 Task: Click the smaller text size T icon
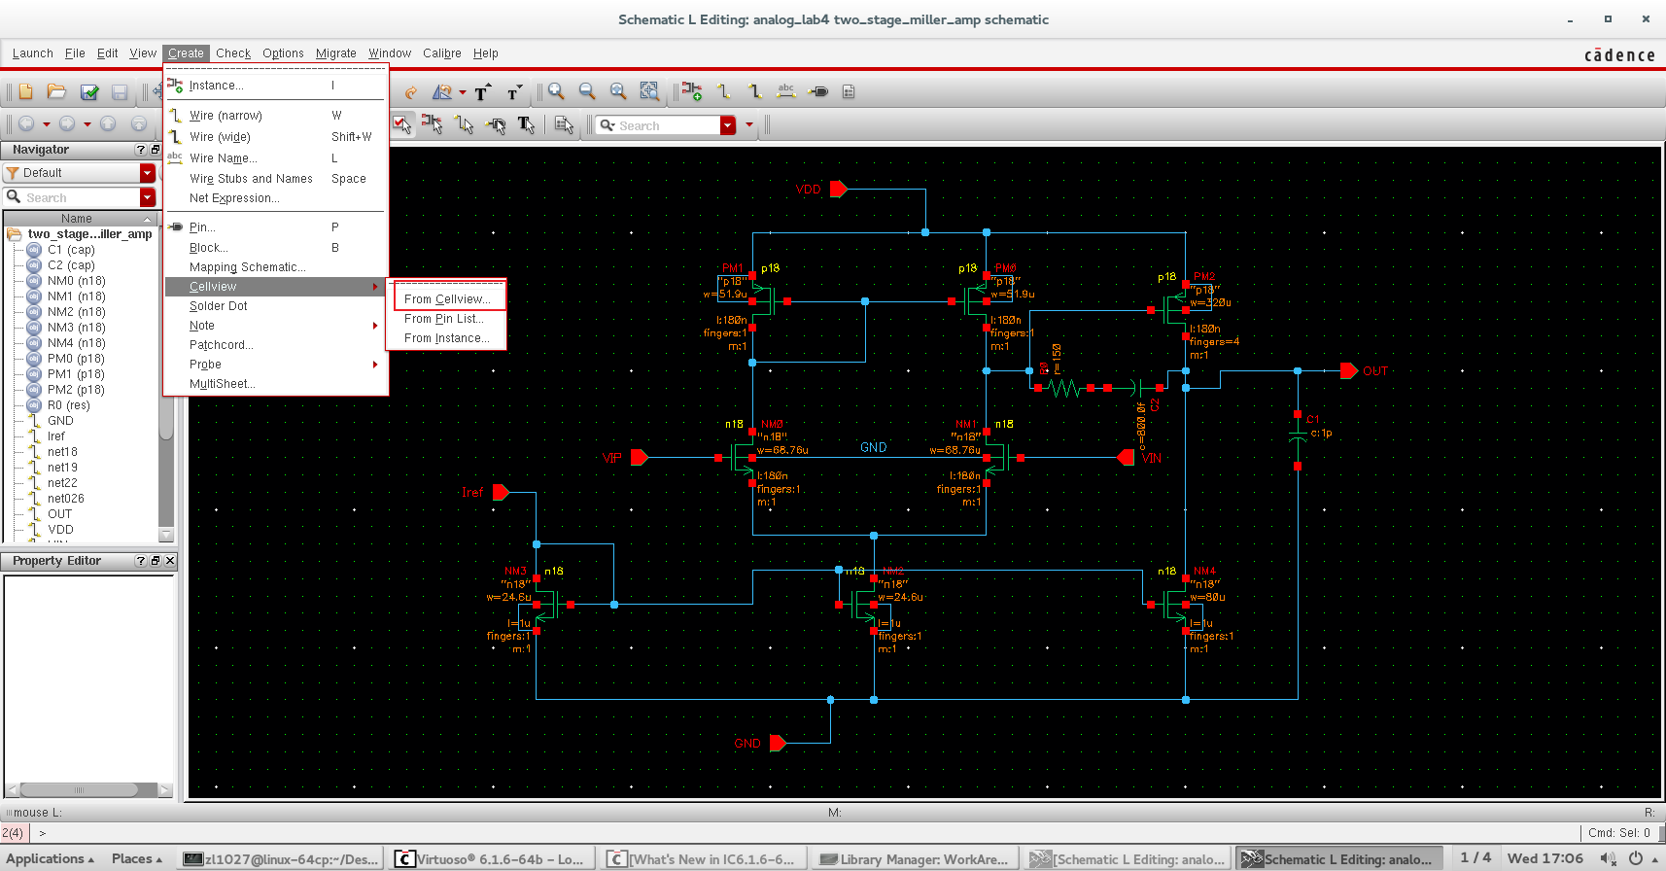point(514,92)
